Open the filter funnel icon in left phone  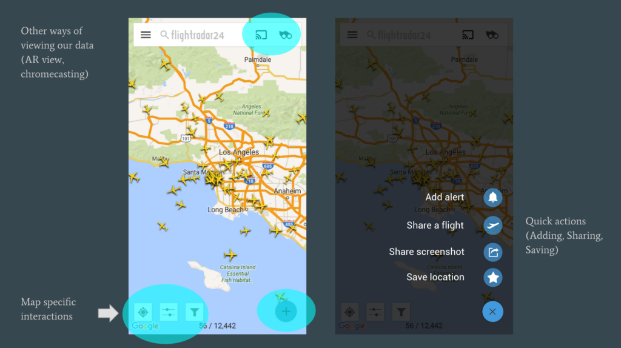195,312
